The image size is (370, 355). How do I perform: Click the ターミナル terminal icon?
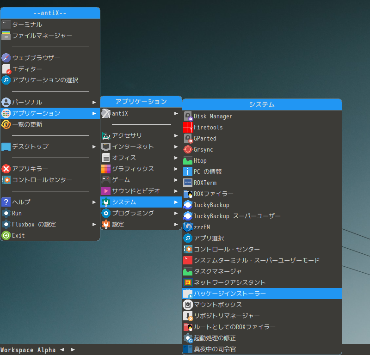point(6,24)
